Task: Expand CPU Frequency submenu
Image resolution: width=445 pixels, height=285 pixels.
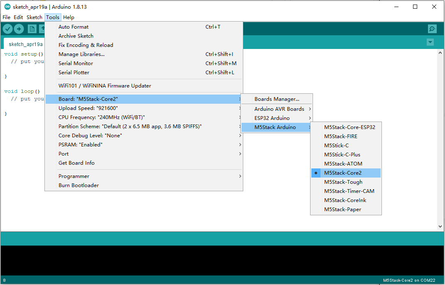Action: tap(144, 117)
